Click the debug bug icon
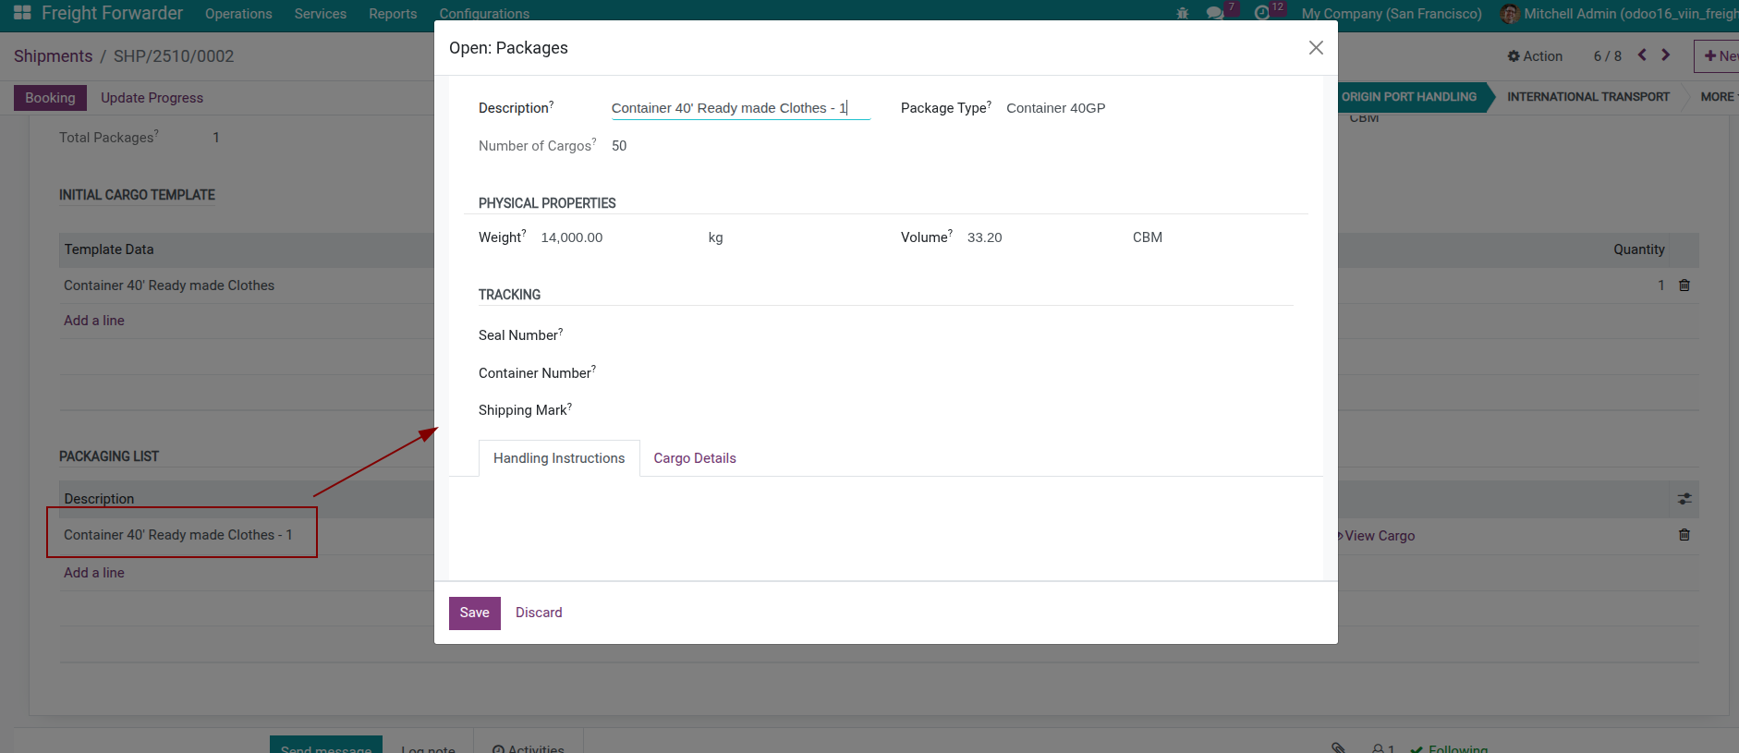This screenshot has height=753, width=1739. tap(1182, 14)
